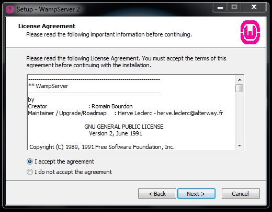The height and width of the screenshot is (212, 272).
Task: Cancel the WampServer installation
Action: [241, 194]
